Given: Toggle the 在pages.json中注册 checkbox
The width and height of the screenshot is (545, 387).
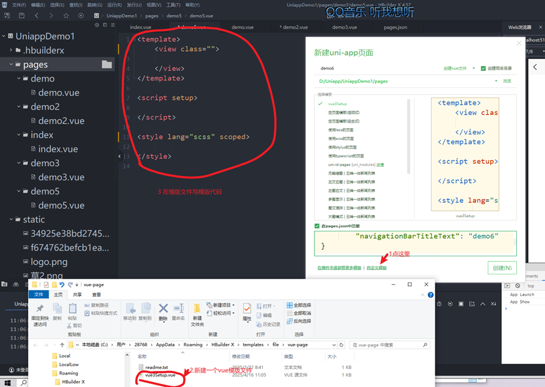Looking at the screenshot, I should tap(317, 226).
